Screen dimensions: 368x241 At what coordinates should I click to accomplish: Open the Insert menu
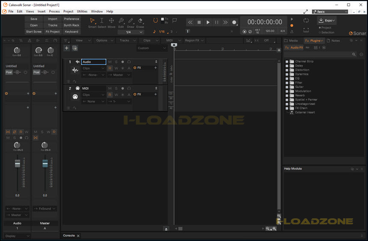tap(42, 11)
